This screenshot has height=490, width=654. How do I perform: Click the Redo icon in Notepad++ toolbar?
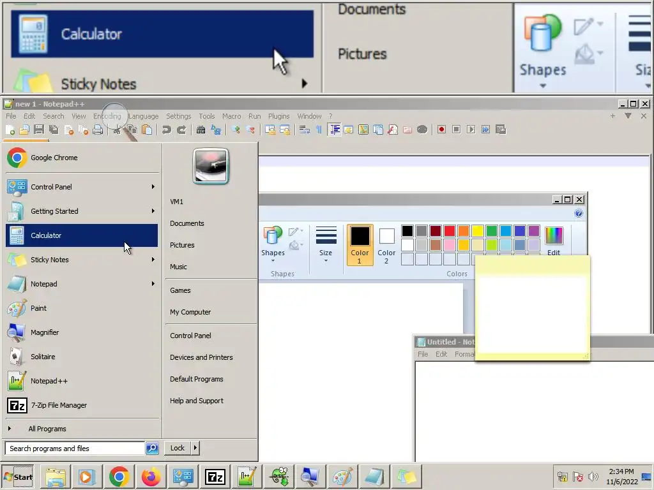[x=181, y=130]
